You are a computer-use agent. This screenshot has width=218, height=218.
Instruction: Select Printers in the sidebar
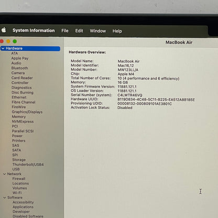click(18, 140)
